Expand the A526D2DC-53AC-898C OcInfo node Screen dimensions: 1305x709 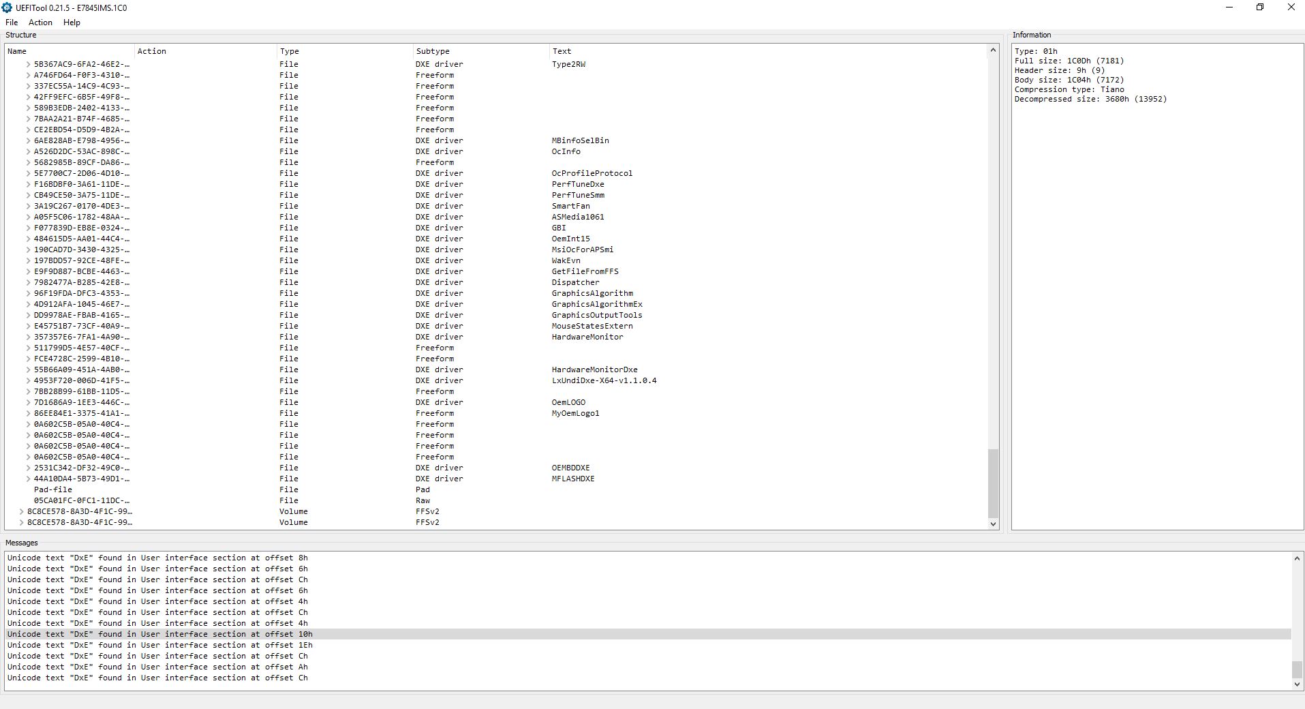click(28, 151)
